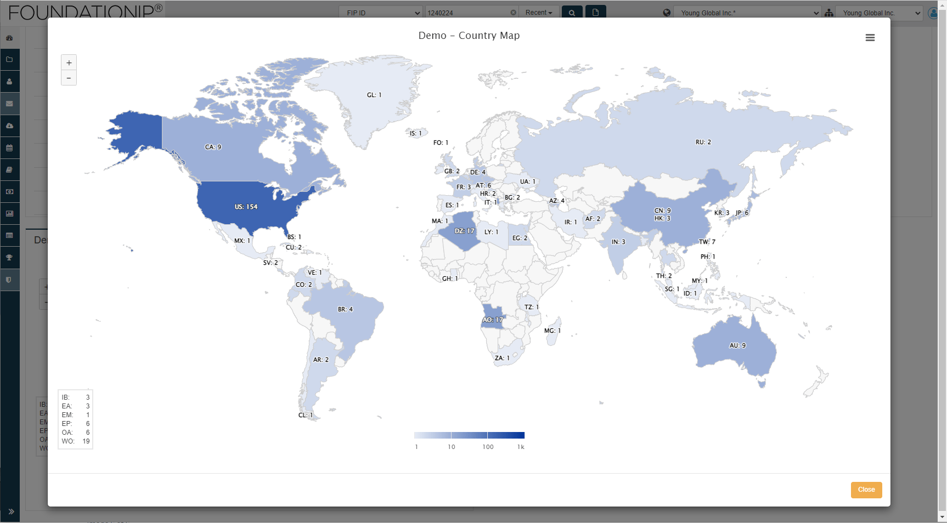Select Taiwan labeled TW: 7
947x523 pixels.
tap(707, 242)
